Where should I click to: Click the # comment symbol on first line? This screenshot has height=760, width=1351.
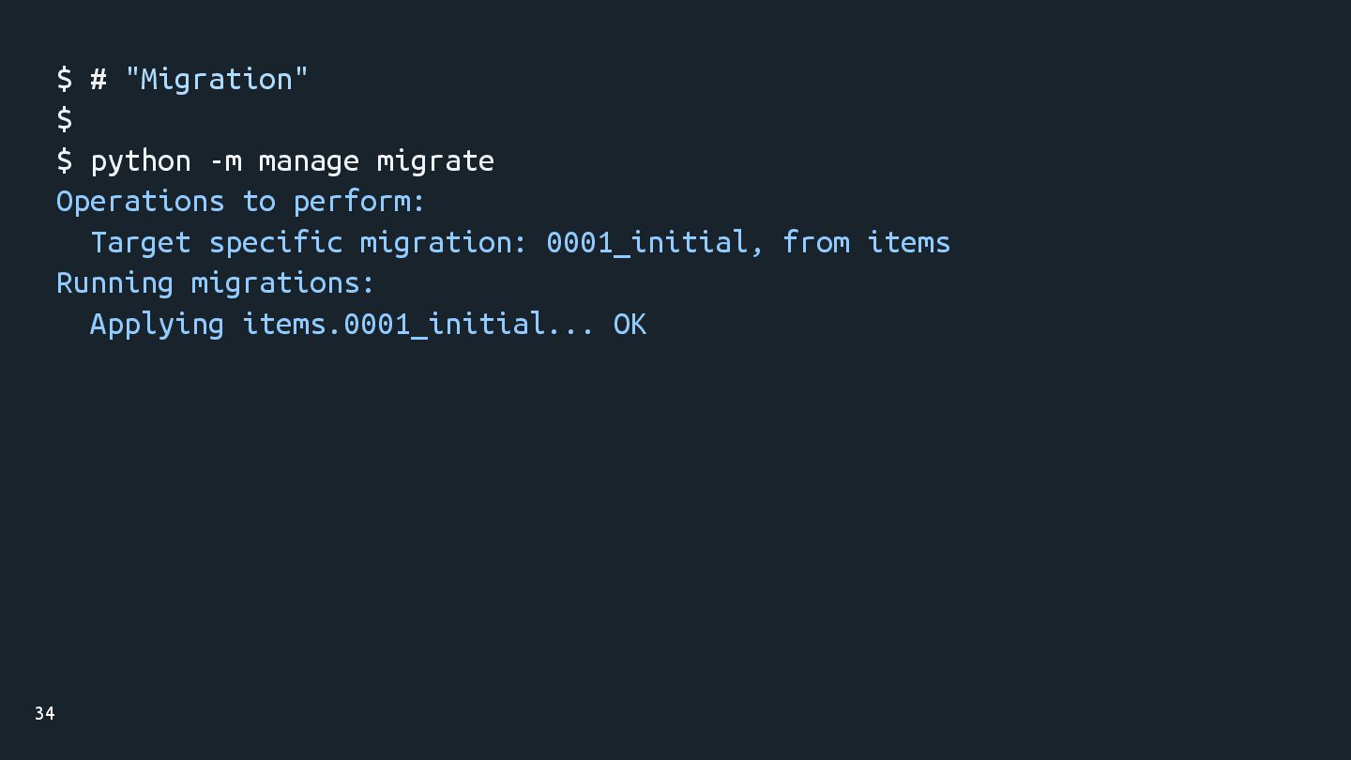click(99, 79)
